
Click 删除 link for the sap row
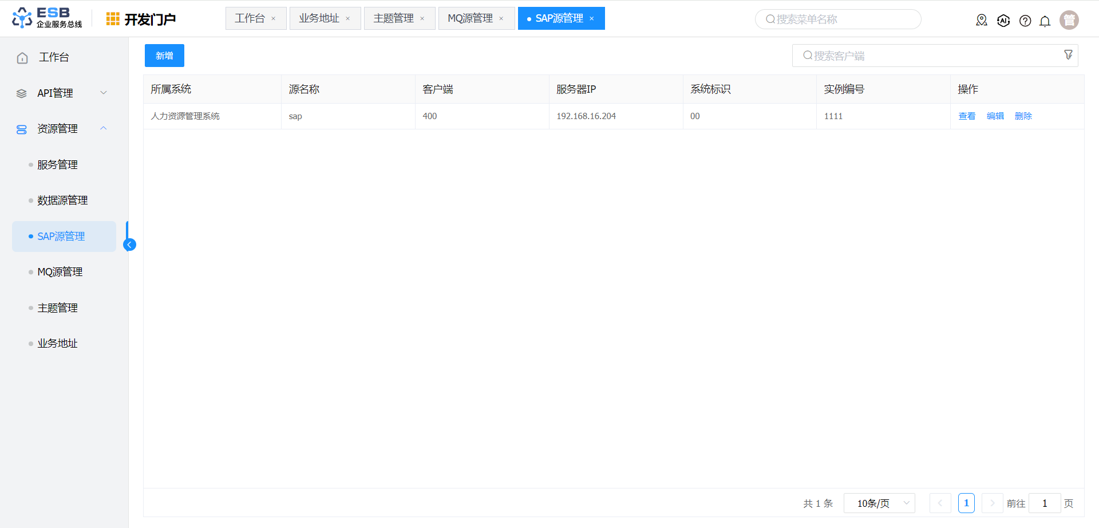click(x=1023, y=116)
